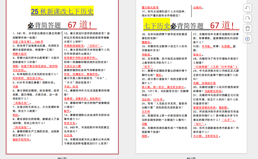Viewport: 258px width, 159px height.
Task: Click the yellow highlighted "七下历史" heading on page 2
Action: [157, 26]
